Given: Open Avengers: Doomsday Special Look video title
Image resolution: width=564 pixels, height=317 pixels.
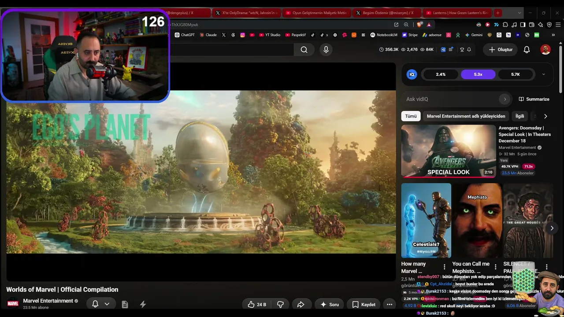Looking at the screenshot, I should pyautogui.click(x=525, y=134).
